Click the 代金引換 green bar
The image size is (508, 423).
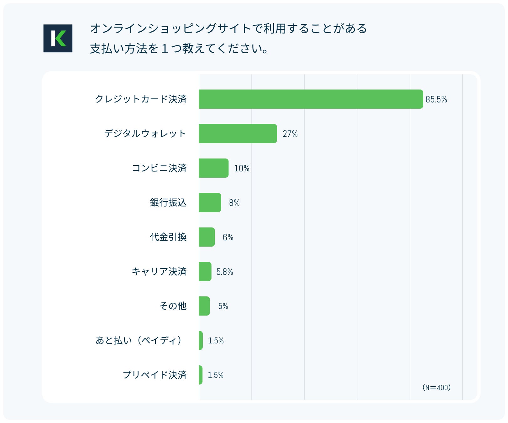(x=207, y=237)
